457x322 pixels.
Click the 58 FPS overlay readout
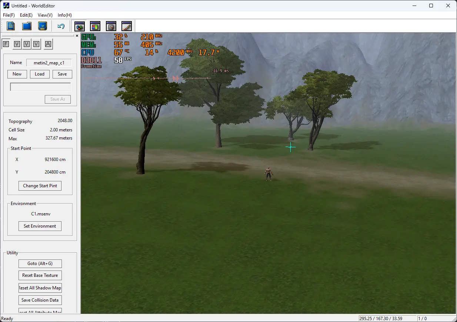tap(123, 60)
